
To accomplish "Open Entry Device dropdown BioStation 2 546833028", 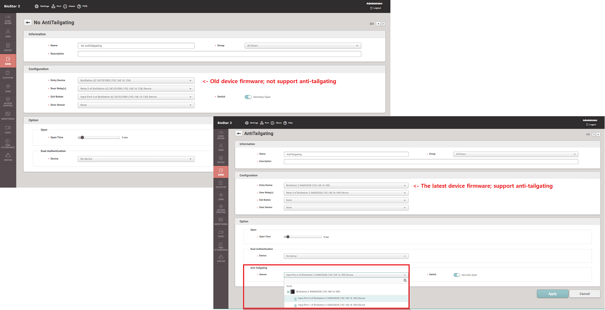I will pyautogui.click(x=346, y=186).
